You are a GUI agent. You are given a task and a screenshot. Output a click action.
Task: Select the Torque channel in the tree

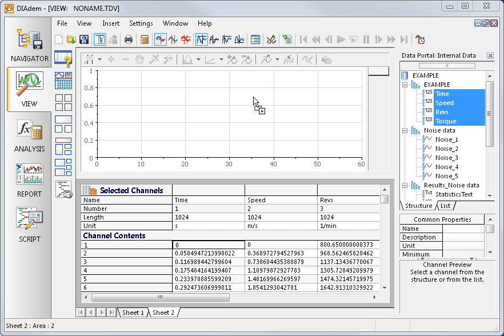[x=445, y=121]
